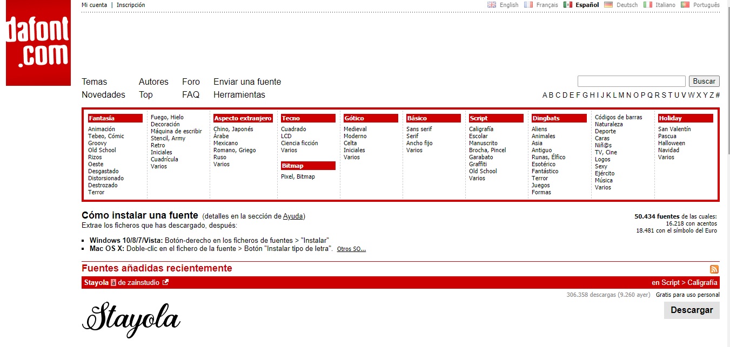
Task: Open Script link in Stayola bar
Action: (671, 282)
